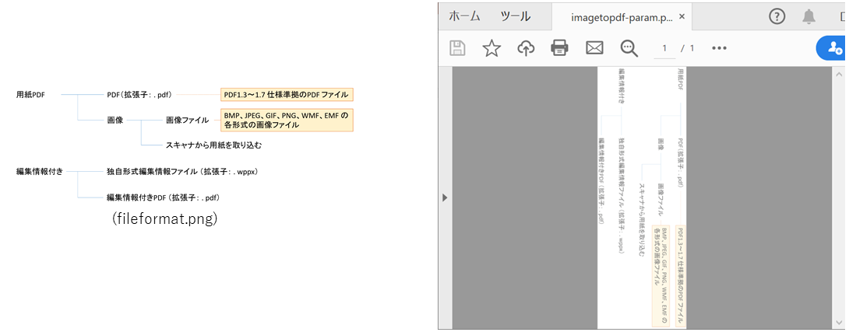The width and height of the screenshot is (849, 332).
Task: Open the ツール tab
Action: point(515,16)
